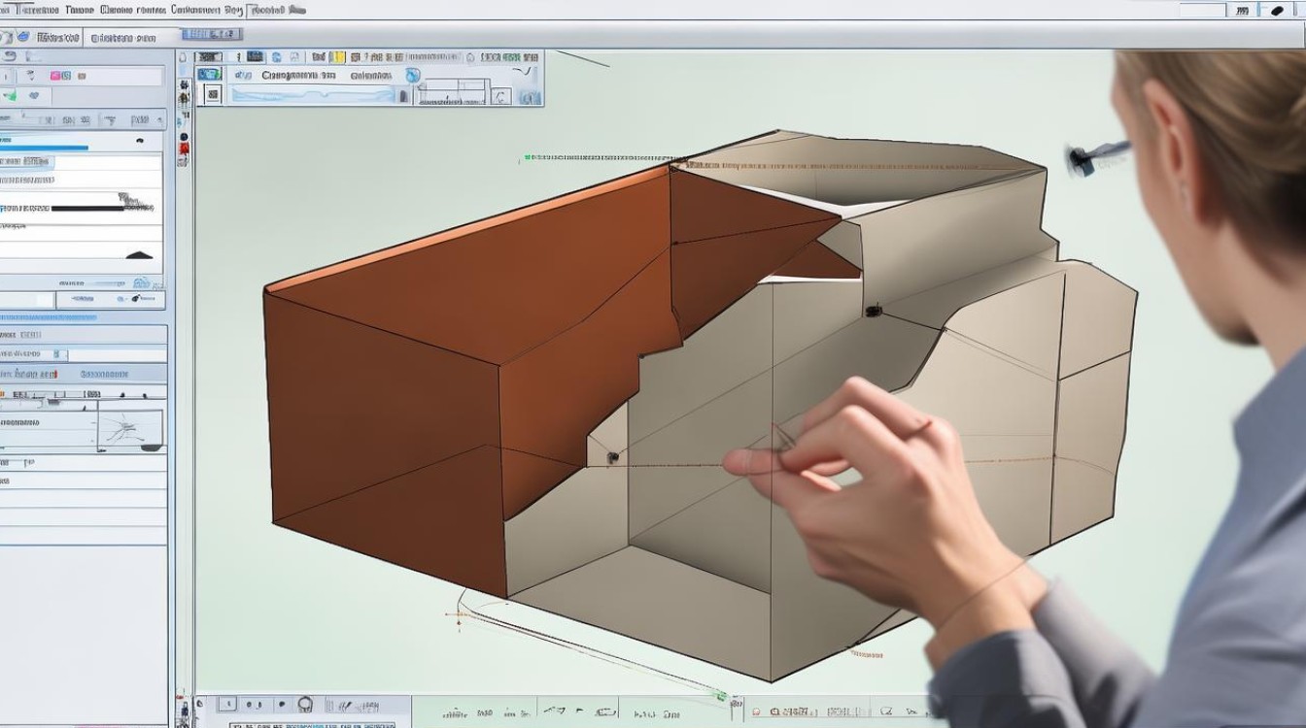Click the light-blue waveform strip in floating toolbar
Screen dimensions: 1306x728
point(313,94)
